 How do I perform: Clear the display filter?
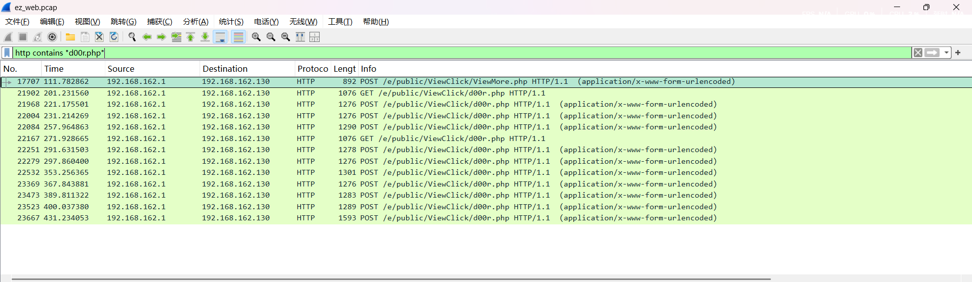click(x=918, y=53)
